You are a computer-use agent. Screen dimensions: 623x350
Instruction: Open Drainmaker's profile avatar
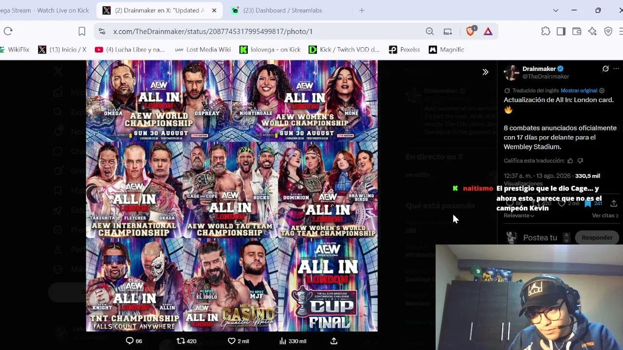(511, 72)
